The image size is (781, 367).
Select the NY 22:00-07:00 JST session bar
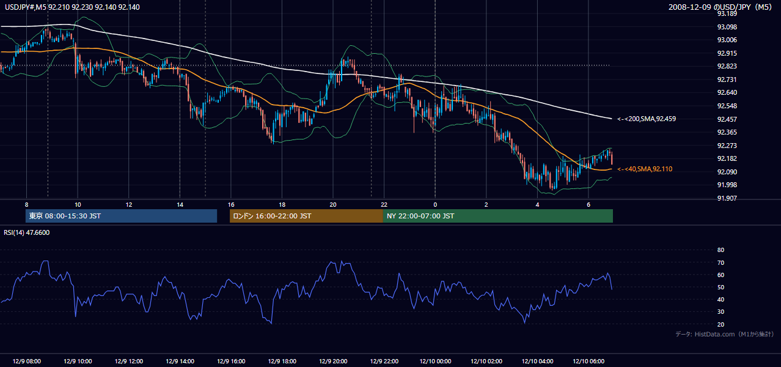pyautogui.click(x=498, y=216)
